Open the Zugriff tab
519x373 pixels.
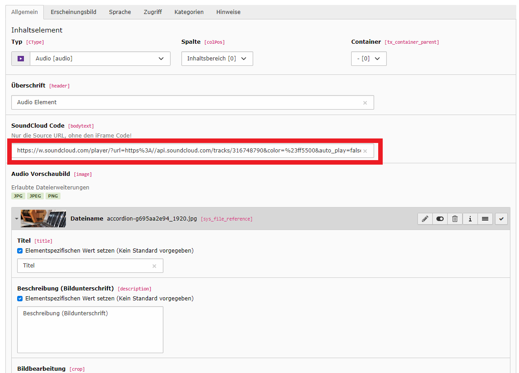tap(153, 12)
